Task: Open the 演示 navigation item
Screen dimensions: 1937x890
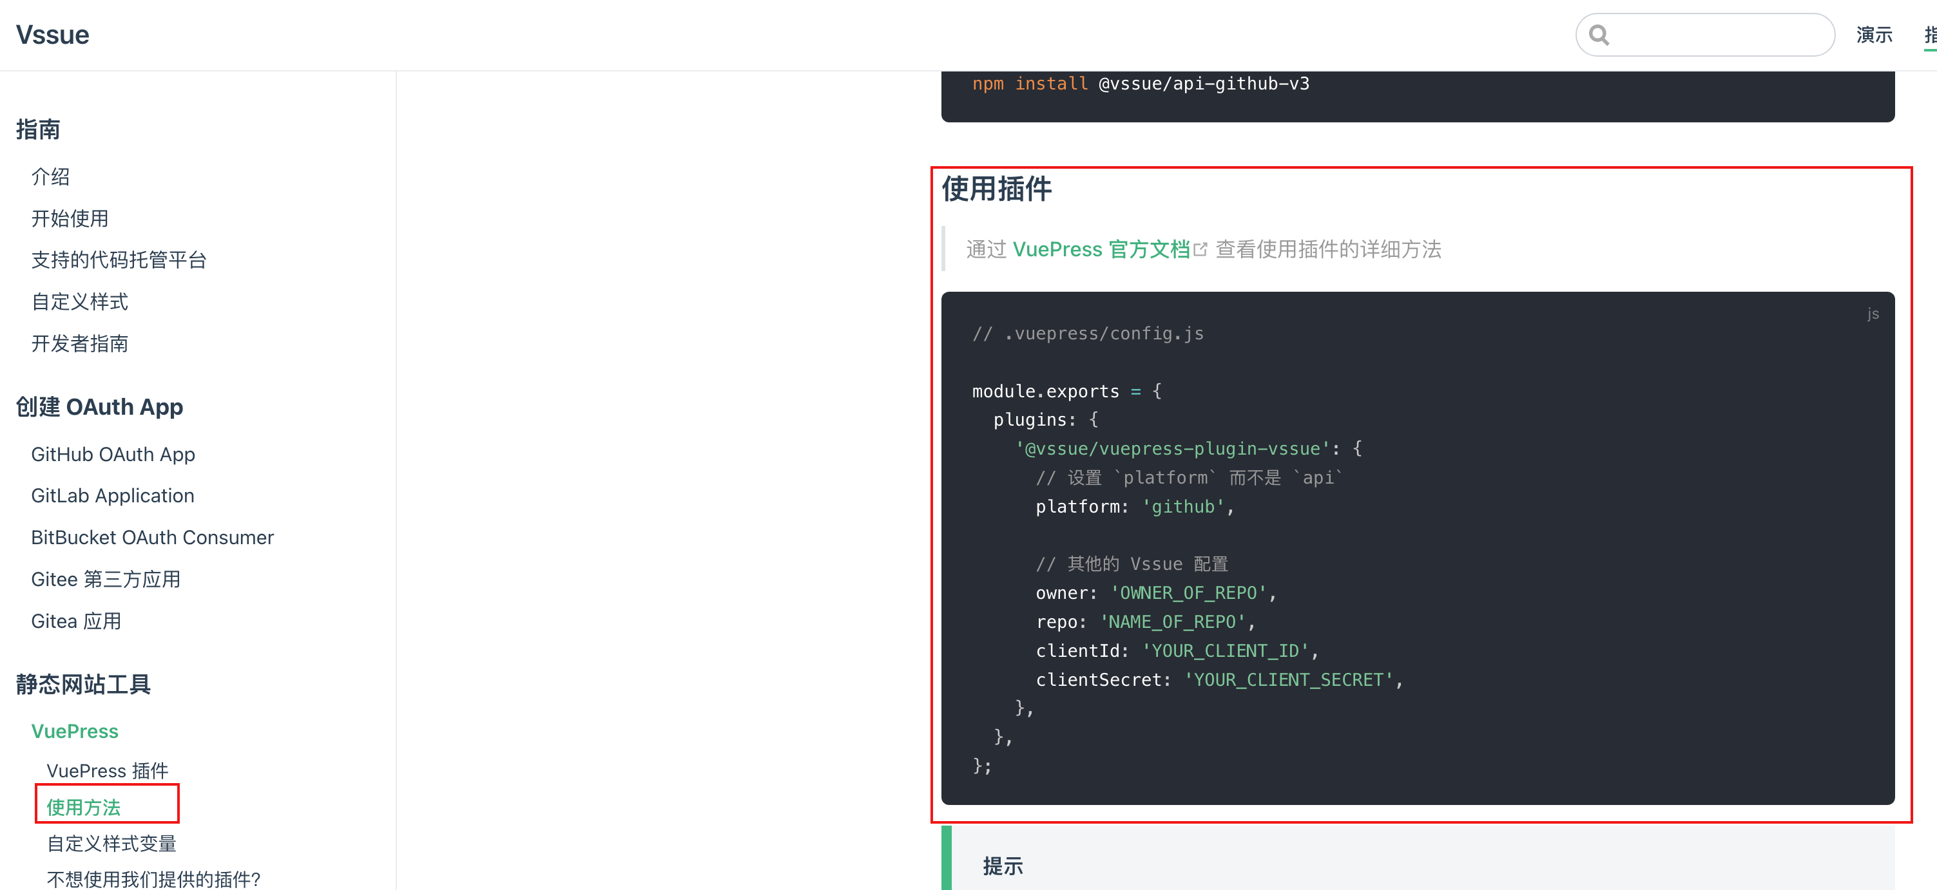Action: point(1874,35)
